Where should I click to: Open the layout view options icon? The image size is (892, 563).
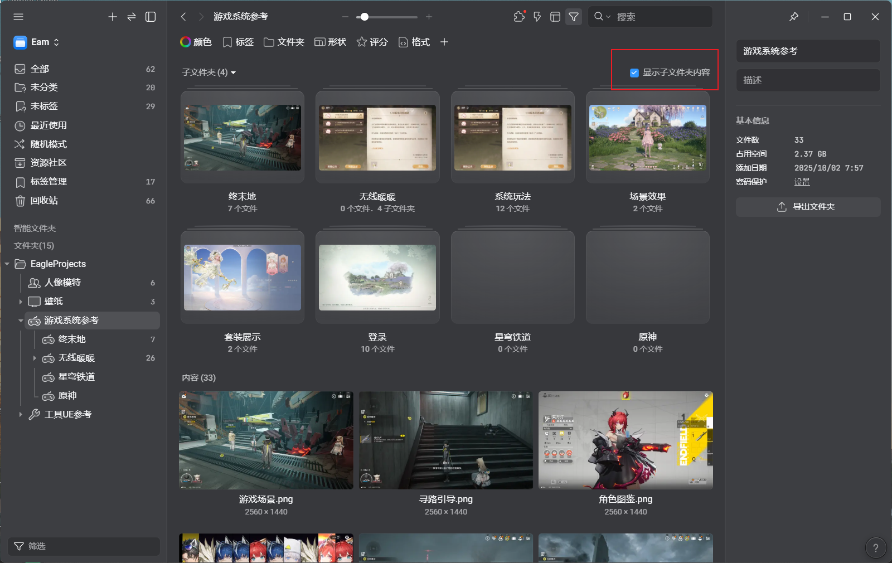pos(555,17)
